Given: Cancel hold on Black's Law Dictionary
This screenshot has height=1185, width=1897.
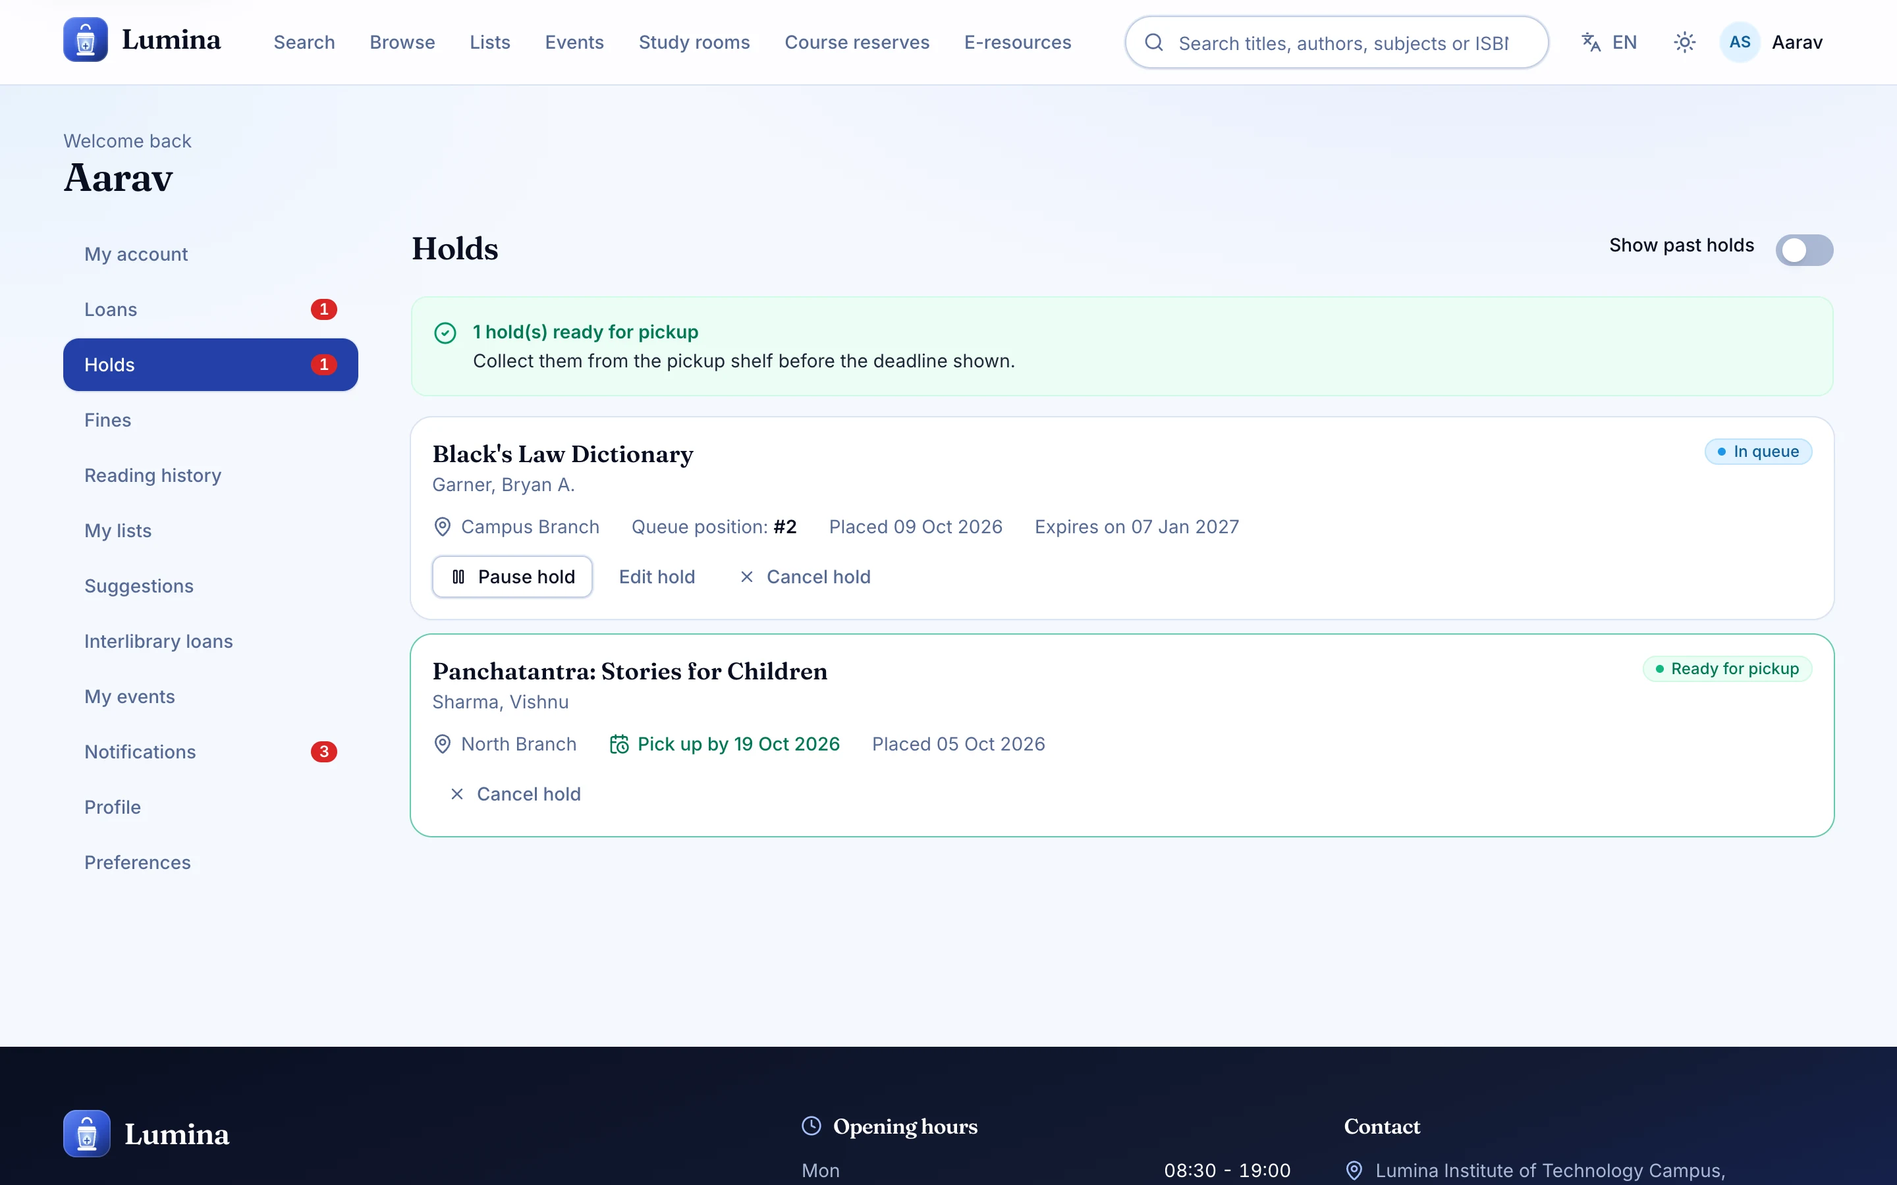Looking at the screenshot, I should click(805, 577).
